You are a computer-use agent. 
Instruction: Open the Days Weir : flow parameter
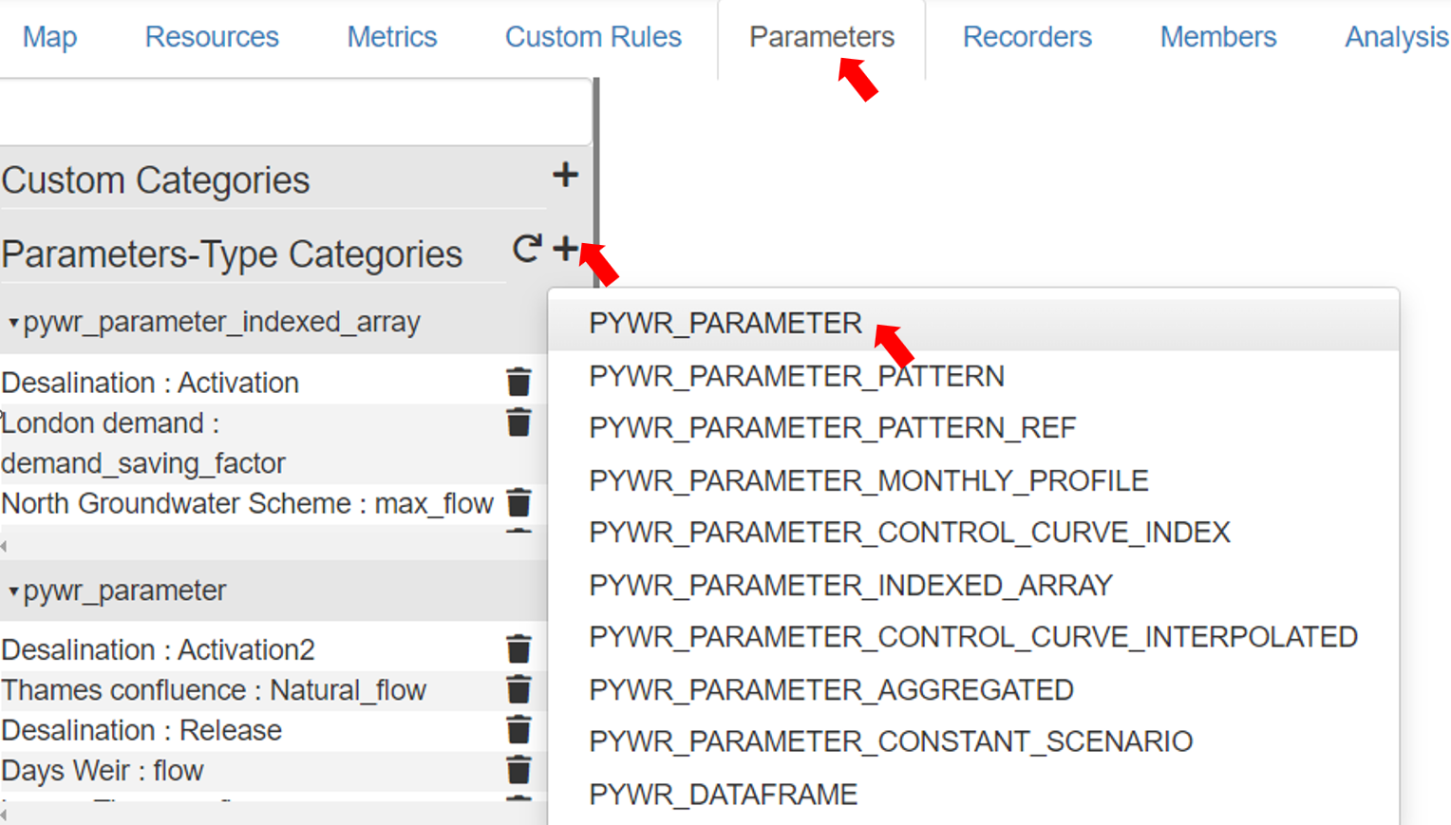(103, 770)
